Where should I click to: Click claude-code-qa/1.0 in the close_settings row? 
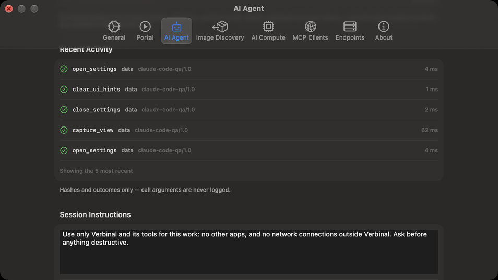[x=168, y=110]
